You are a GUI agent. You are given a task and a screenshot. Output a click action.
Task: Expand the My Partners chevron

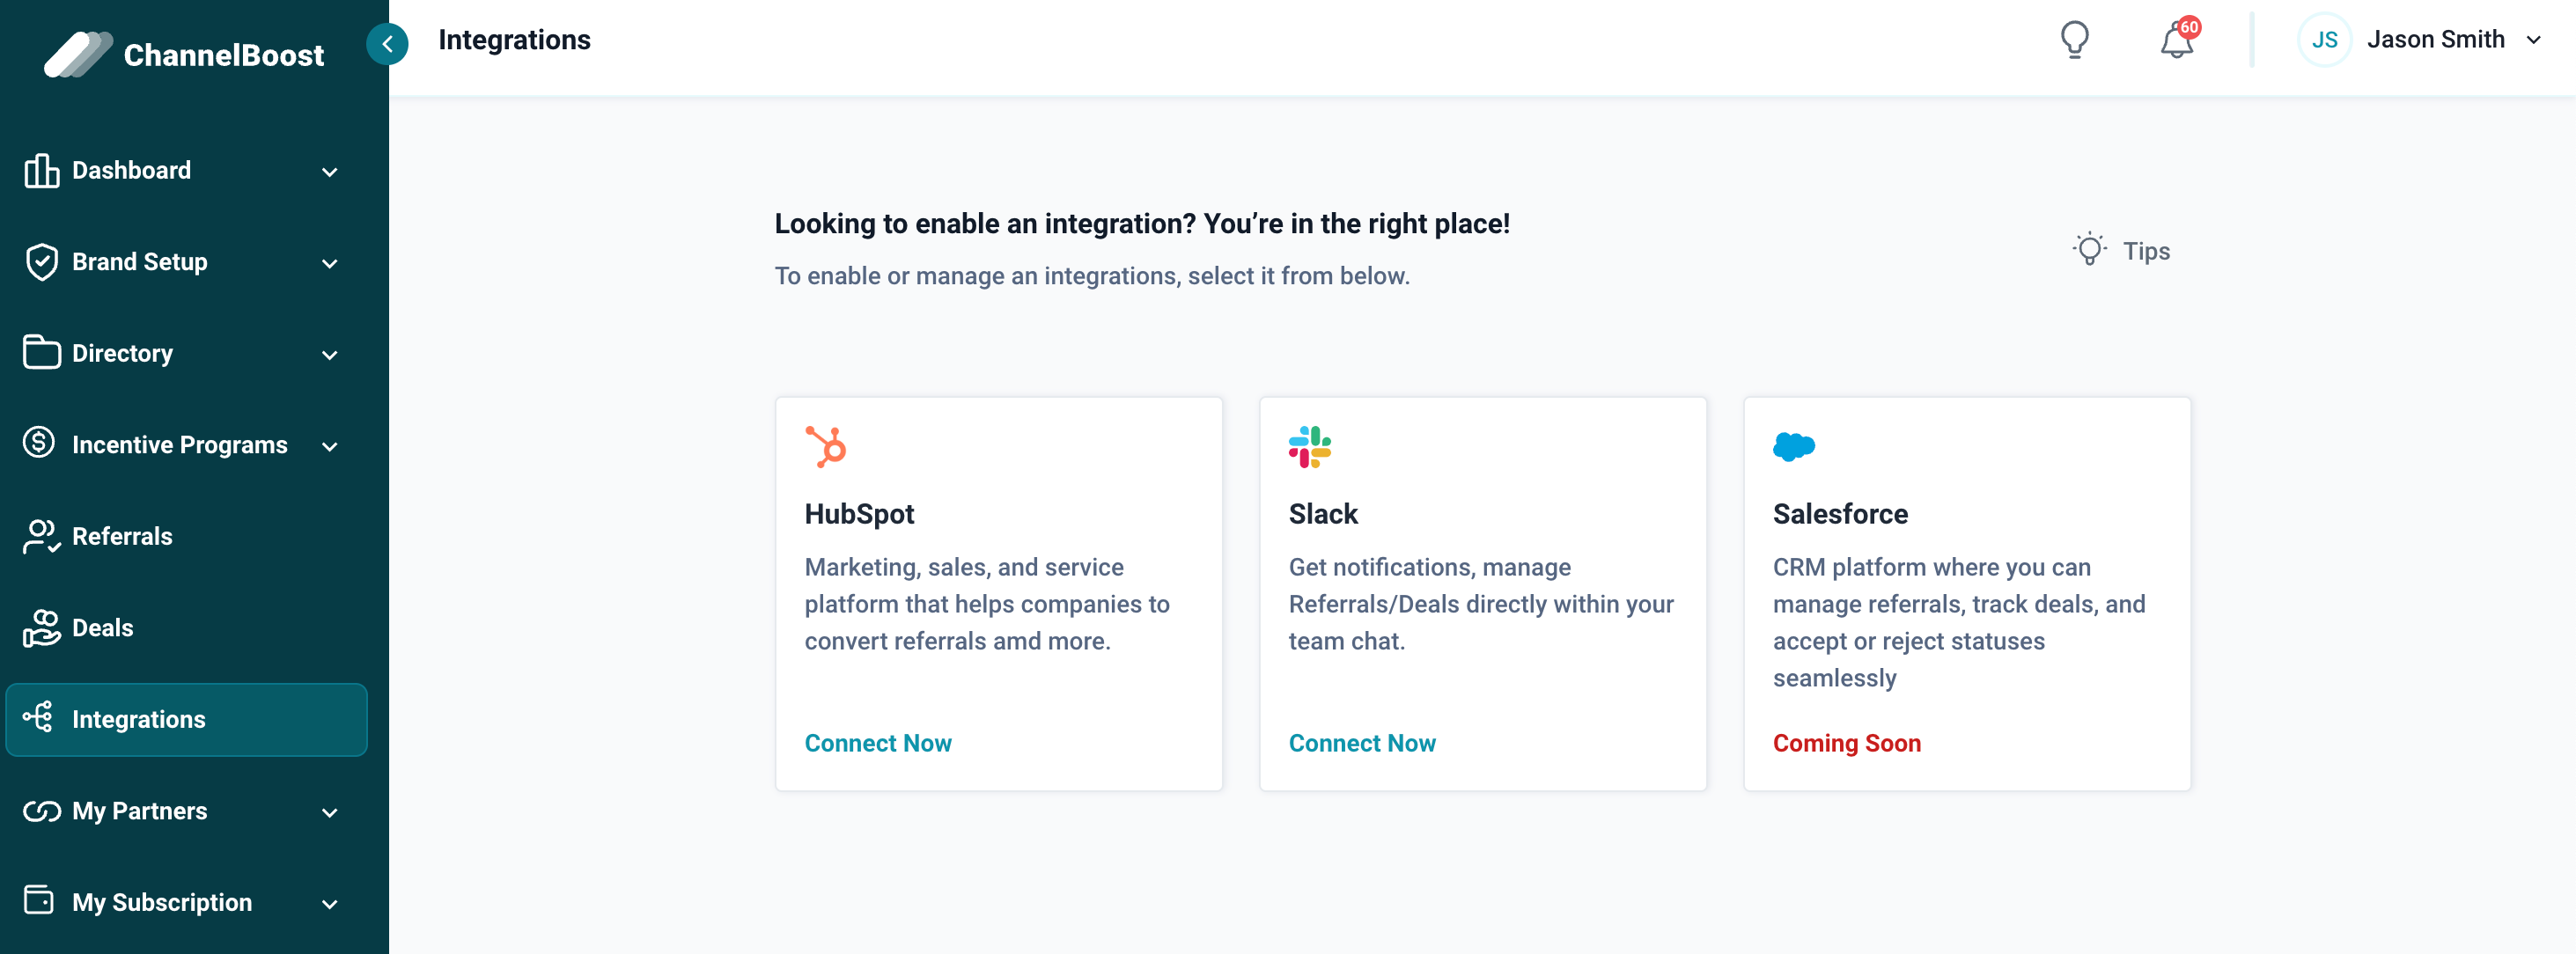coord(329,812)
